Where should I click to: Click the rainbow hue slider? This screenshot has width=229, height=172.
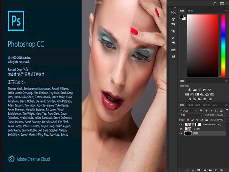(x=223, y=46)
